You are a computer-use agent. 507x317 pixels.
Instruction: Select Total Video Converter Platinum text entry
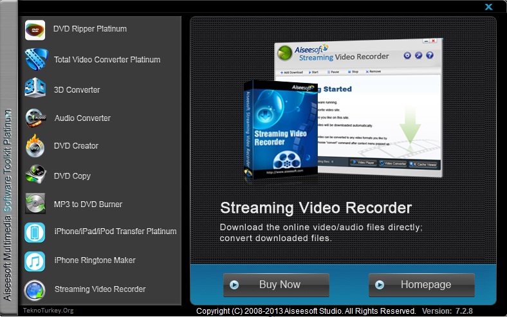107,60
